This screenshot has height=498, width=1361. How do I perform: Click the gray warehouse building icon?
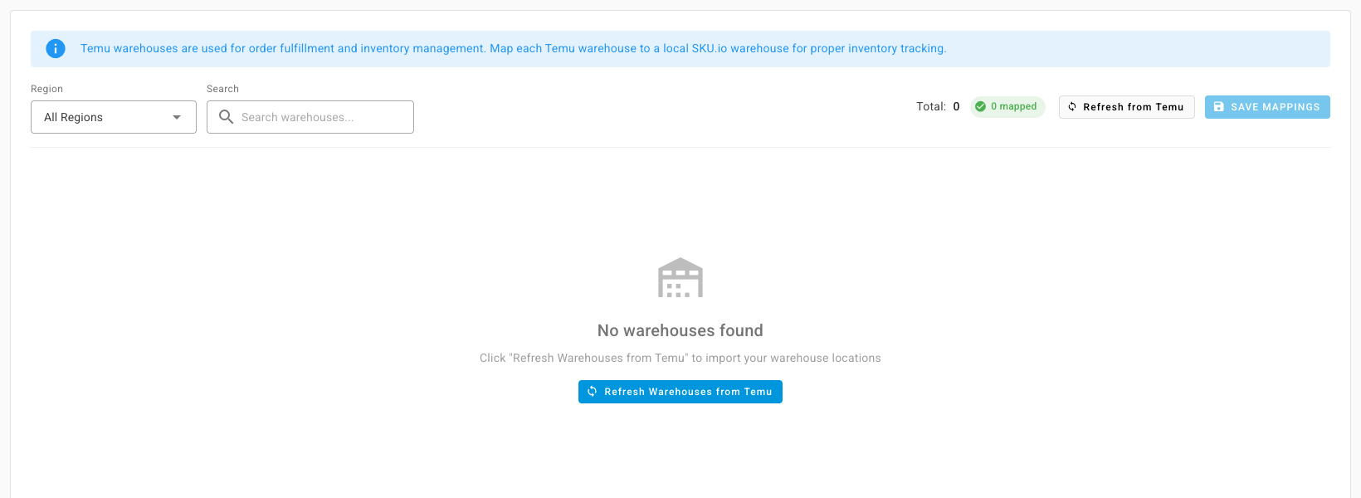point(680,277)
